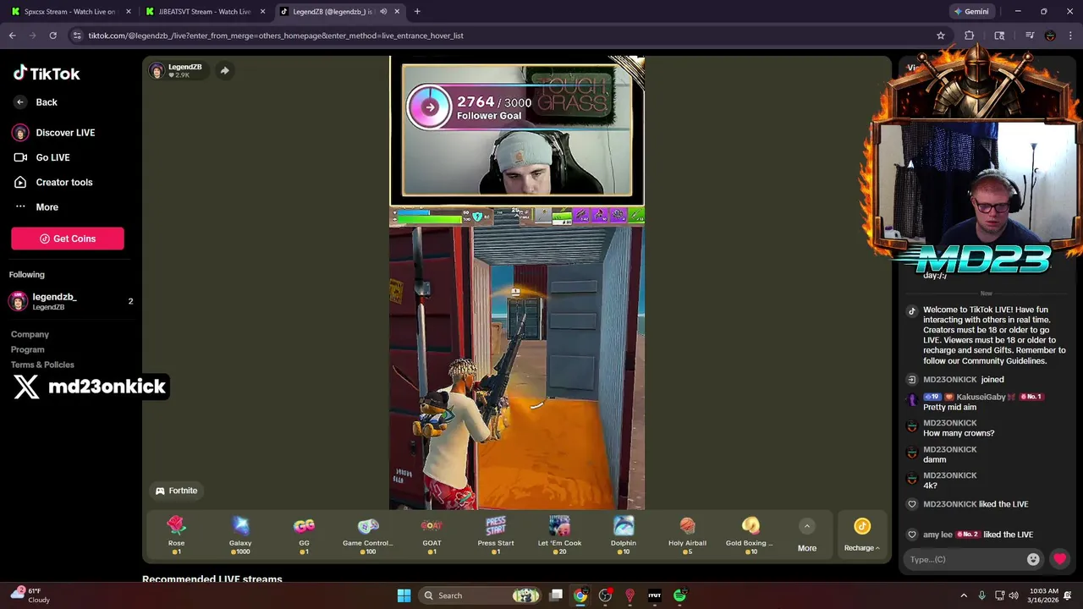Viewport: 1083px width, 609px height.
Task: Show hidden system tray icons
Action: [x=964, y=595]
